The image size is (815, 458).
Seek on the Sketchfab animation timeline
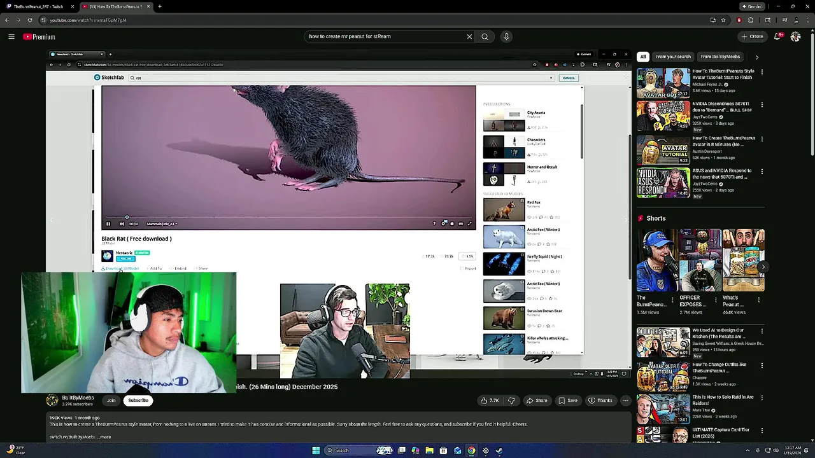point(288,218)
